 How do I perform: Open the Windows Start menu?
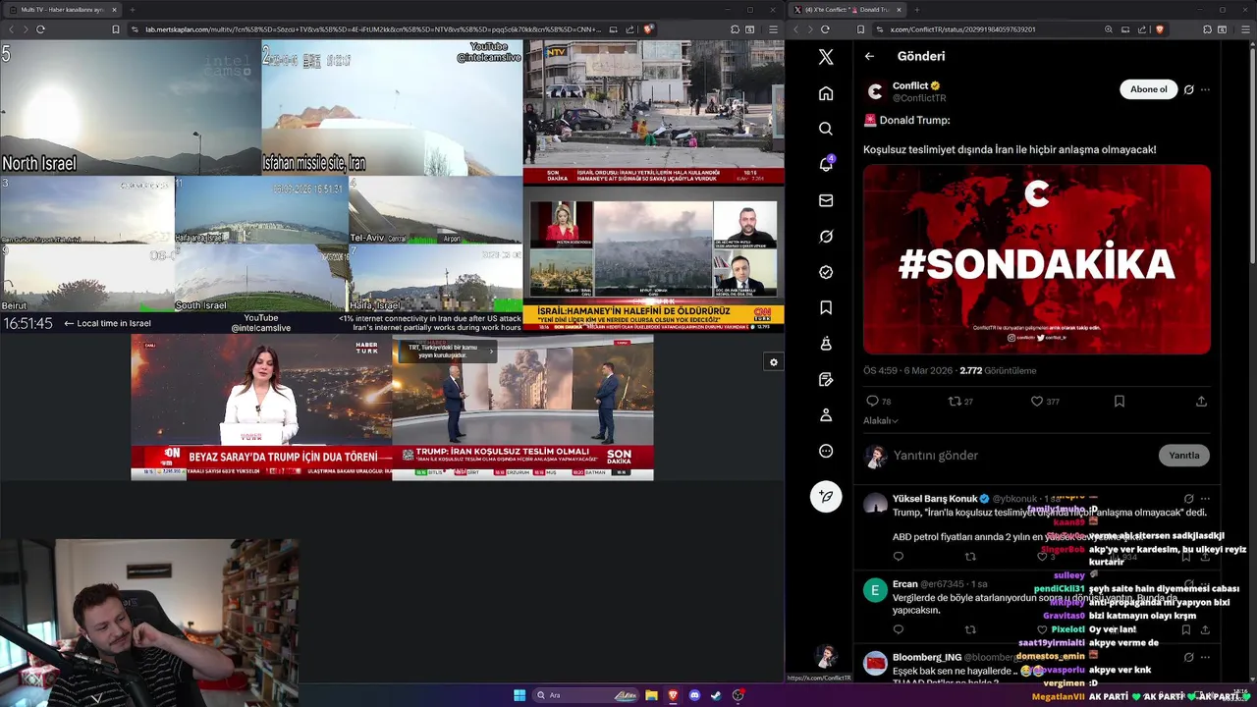[x=519, y=695]
